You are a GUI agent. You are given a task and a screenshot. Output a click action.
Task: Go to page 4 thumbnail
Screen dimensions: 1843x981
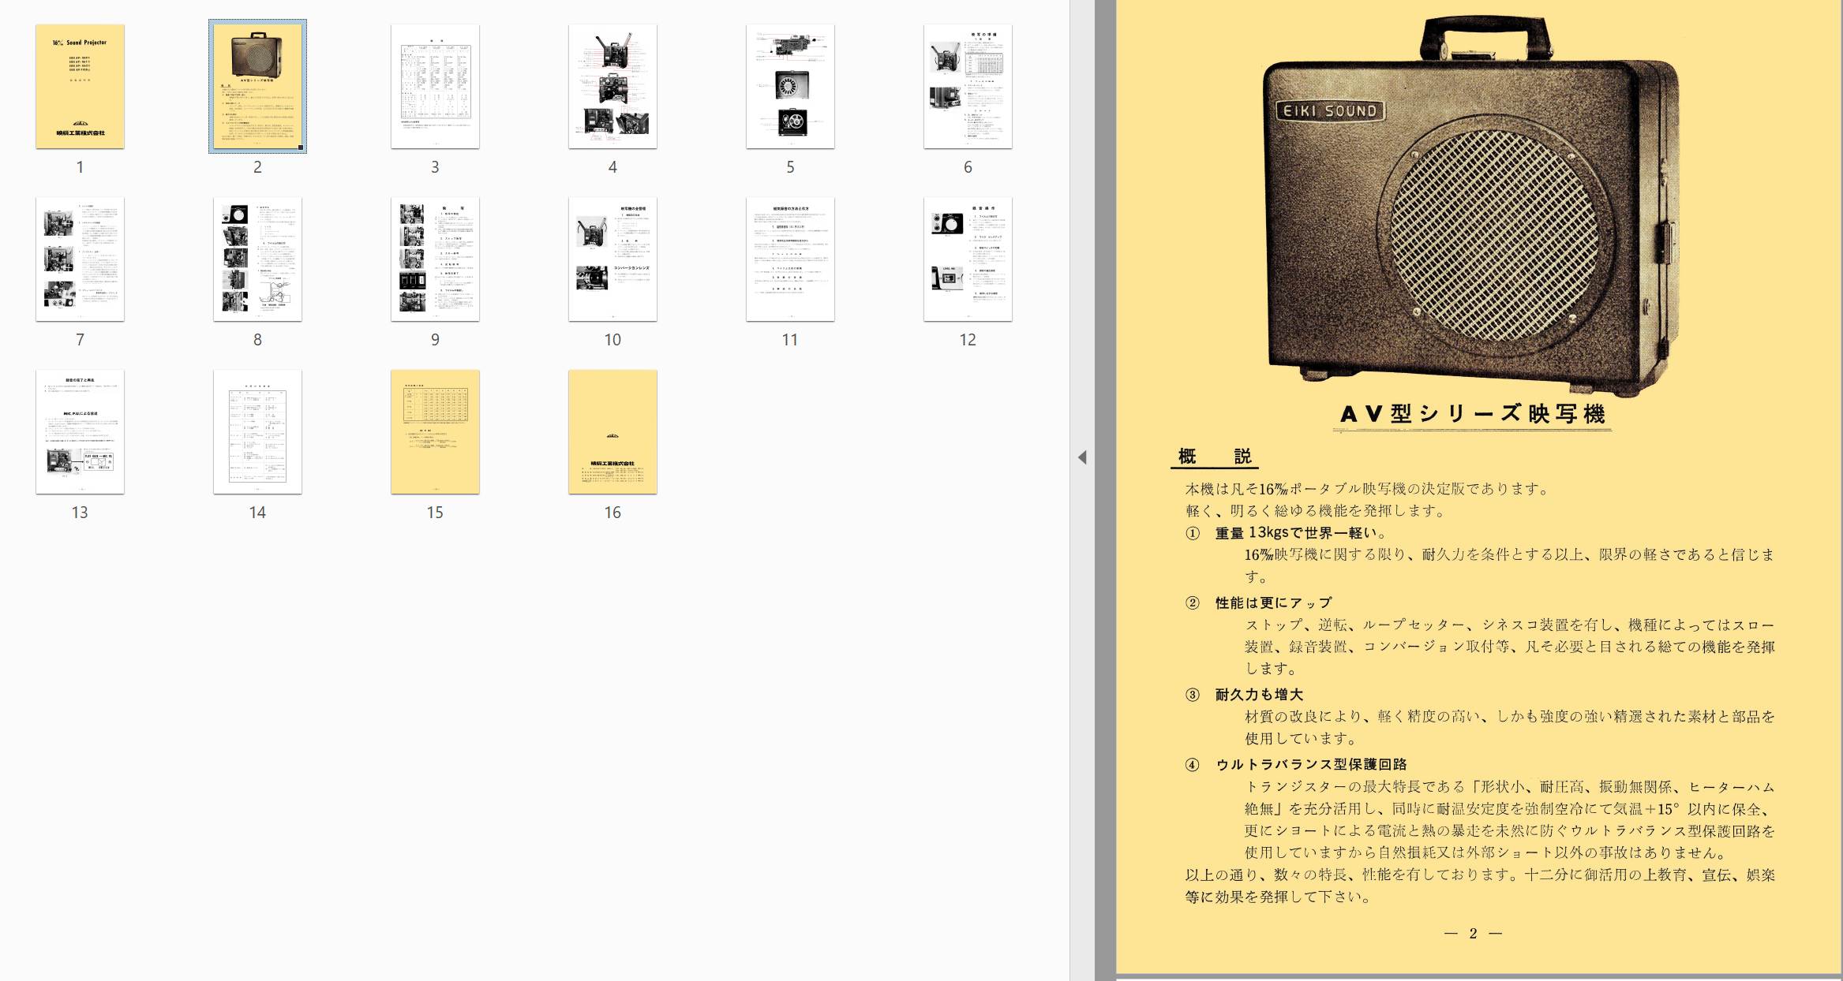click(612, 86)
